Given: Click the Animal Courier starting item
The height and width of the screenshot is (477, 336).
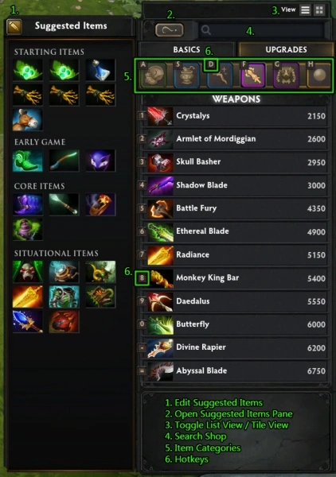Looking at the screenshot, I should (27, 119).
